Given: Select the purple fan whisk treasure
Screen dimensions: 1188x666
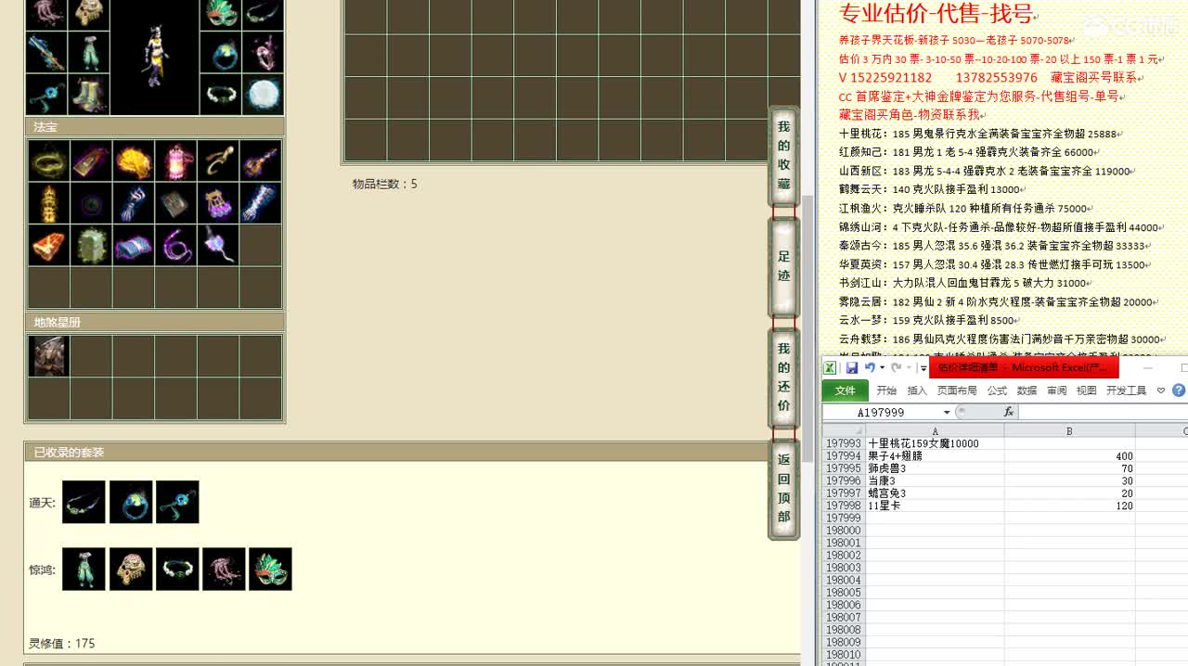Looking at the screenshot, I should click(218, 246).
